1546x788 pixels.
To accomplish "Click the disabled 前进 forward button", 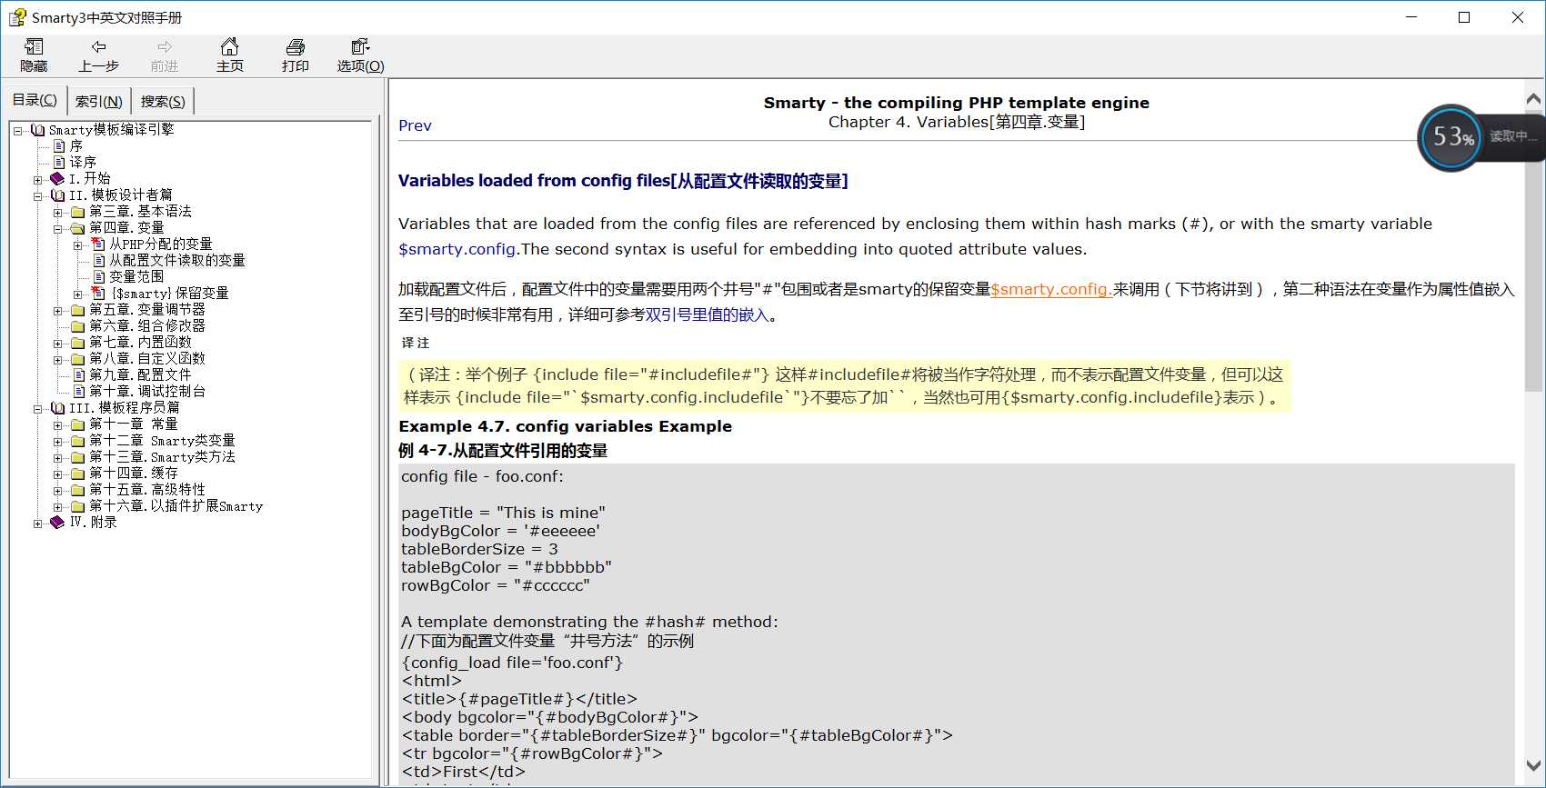I will click(x=164, y=55).
